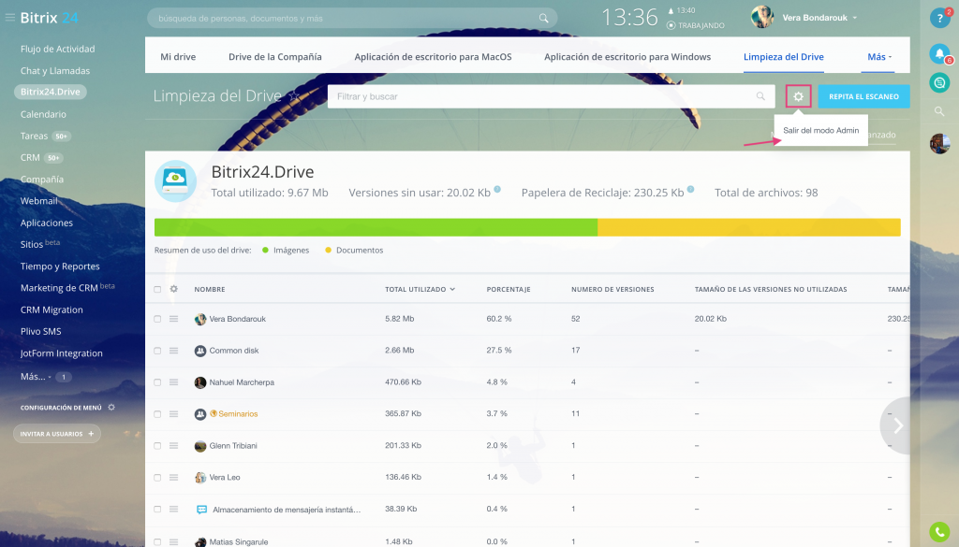Check the Glenn Tribiani row checkbox
Image resolution: width=959 pixels, height=547 pixels.
157,446
